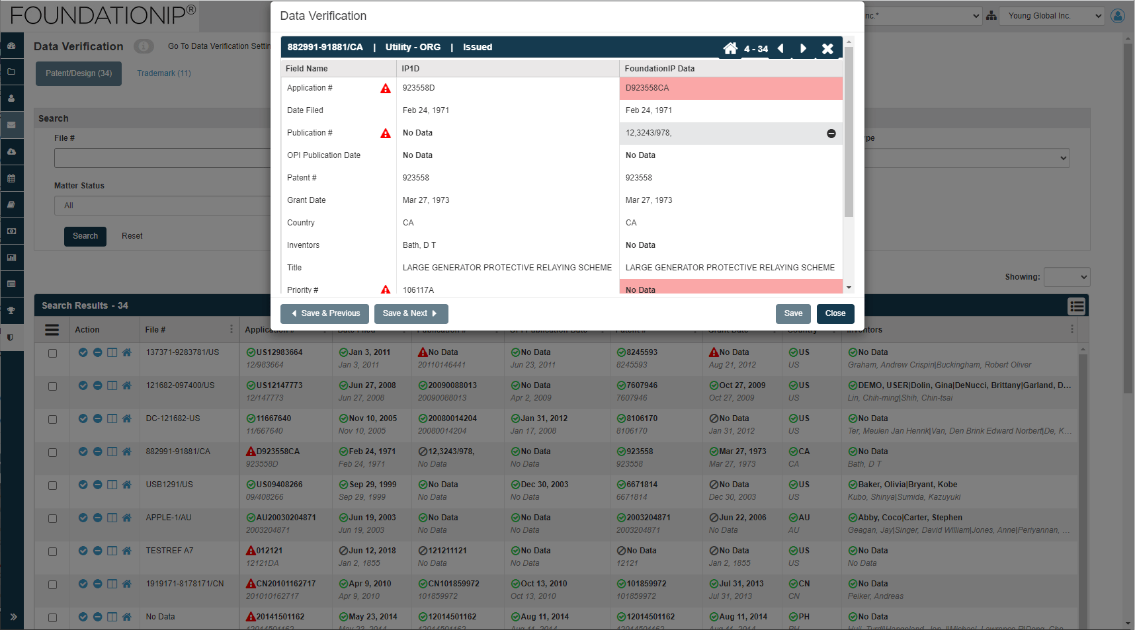Open chart icon in left sidebar
Screen dimensions: 1135x630
point(11,258)
